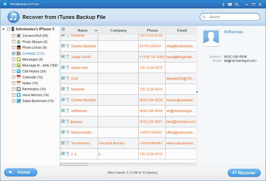Screen dimensions: 266x181
Task: Click trash icon in Cesi row
Action: 68,78
